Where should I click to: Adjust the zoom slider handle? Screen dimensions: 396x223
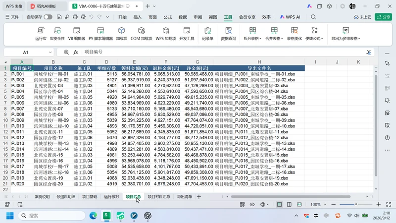pos(356,204)
